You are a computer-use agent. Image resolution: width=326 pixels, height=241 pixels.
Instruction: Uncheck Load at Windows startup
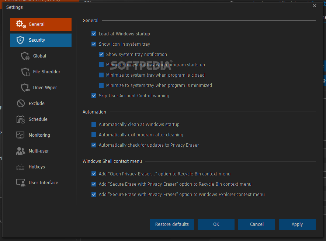pyautogui.click(x=94, y=34)
